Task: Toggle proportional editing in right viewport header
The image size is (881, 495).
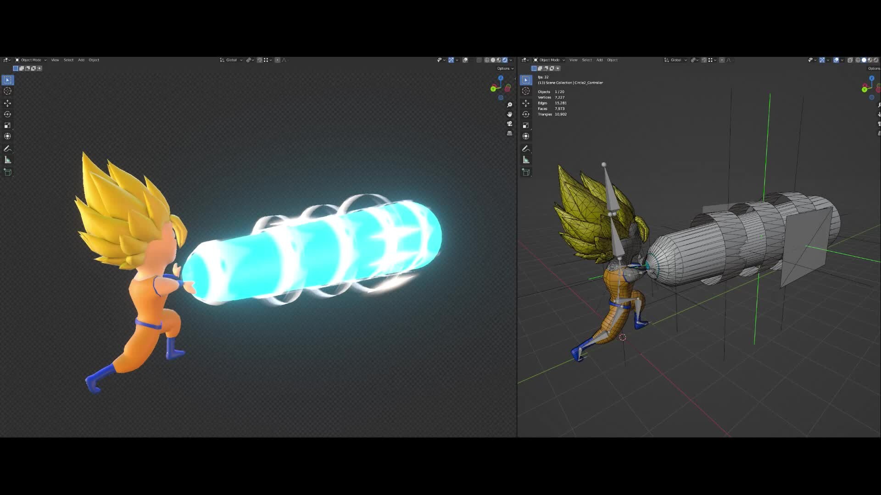Action: pos(722,60)
